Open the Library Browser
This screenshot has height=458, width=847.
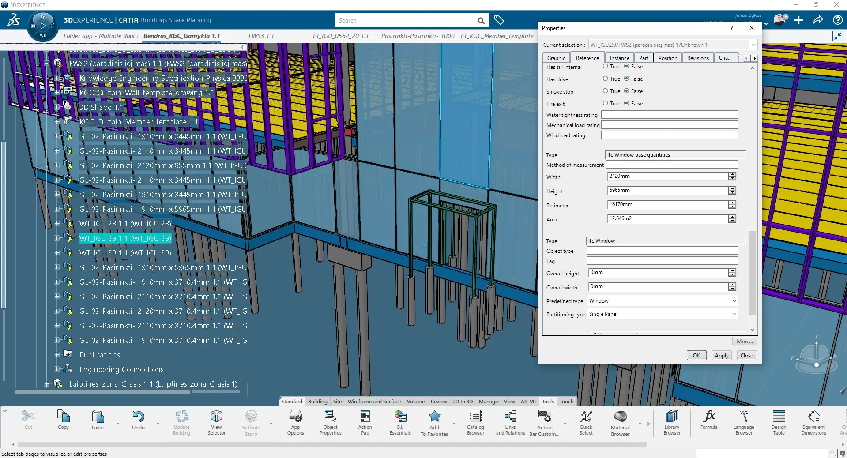click(671, 421)
